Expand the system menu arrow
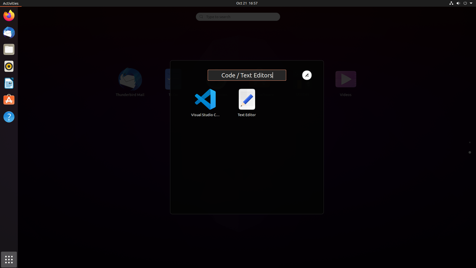 coord(471,3)
